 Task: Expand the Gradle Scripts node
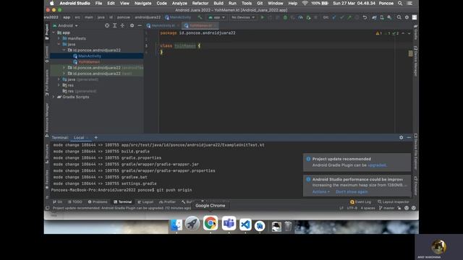(x=54, y=97)
